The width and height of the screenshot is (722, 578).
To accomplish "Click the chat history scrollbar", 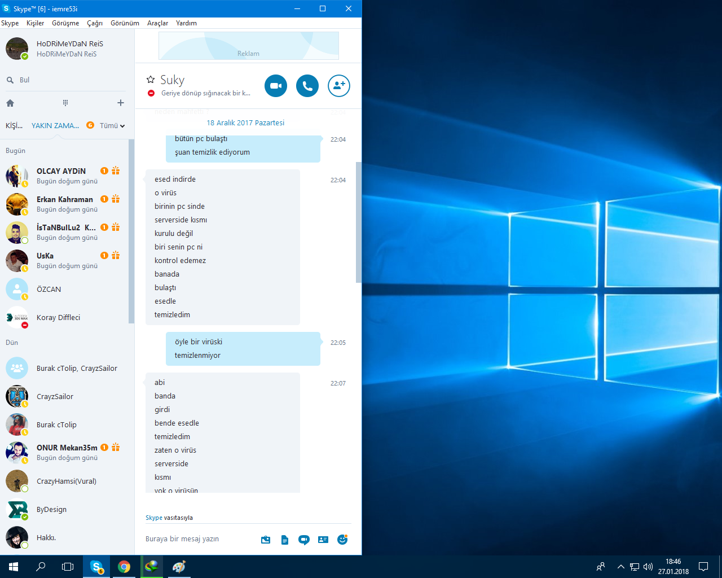I will tap(359, 222).
